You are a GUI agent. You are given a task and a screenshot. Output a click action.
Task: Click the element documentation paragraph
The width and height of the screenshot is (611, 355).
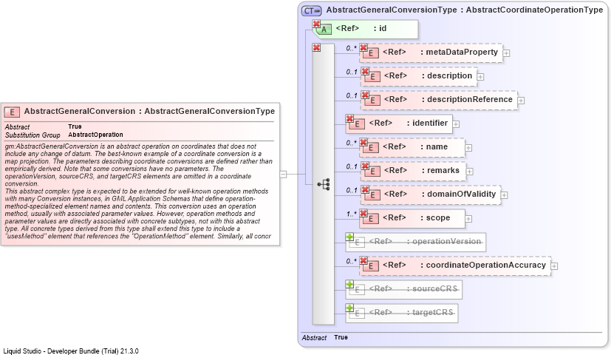click(139, 191)
